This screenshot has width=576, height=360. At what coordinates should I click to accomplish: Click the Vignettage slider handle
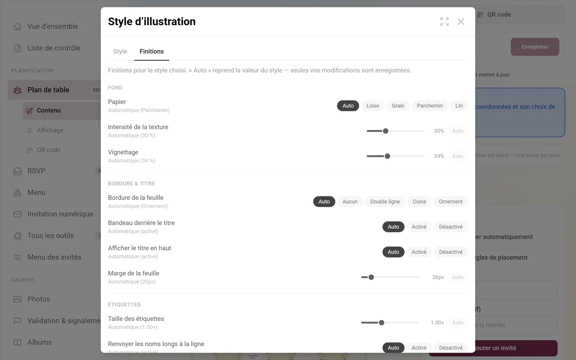[387, 156]
